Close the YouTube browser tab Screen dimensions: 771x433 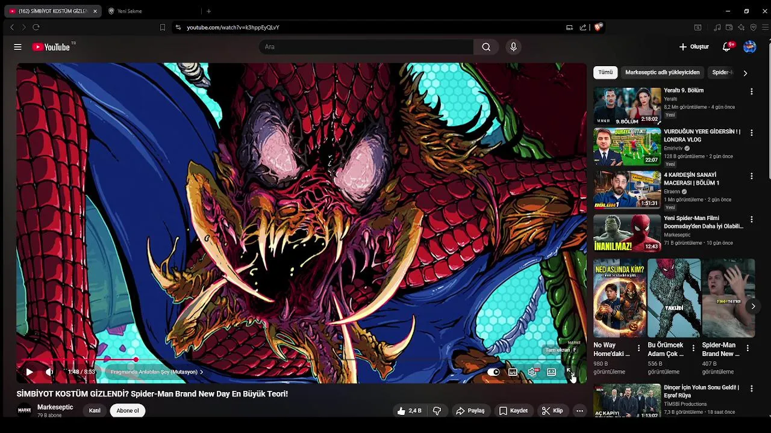[95, 11]
